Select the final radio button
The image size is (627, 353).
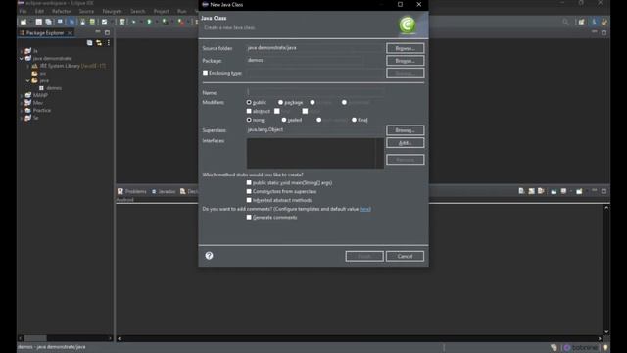[x=354, y=120]
